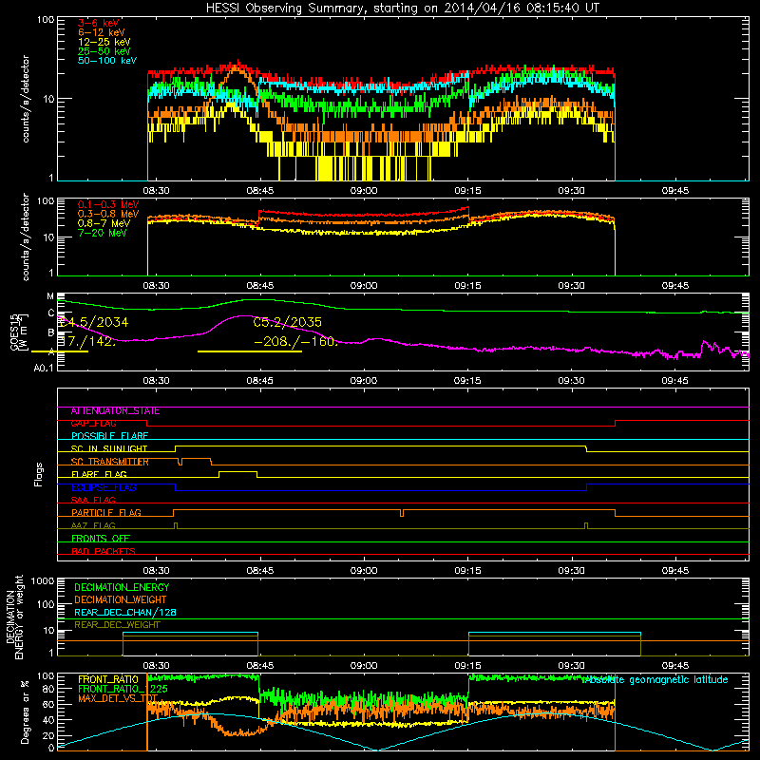Click the magenta GOES curve peak near 08:43

pyautogui.click(x=242, y=316)
